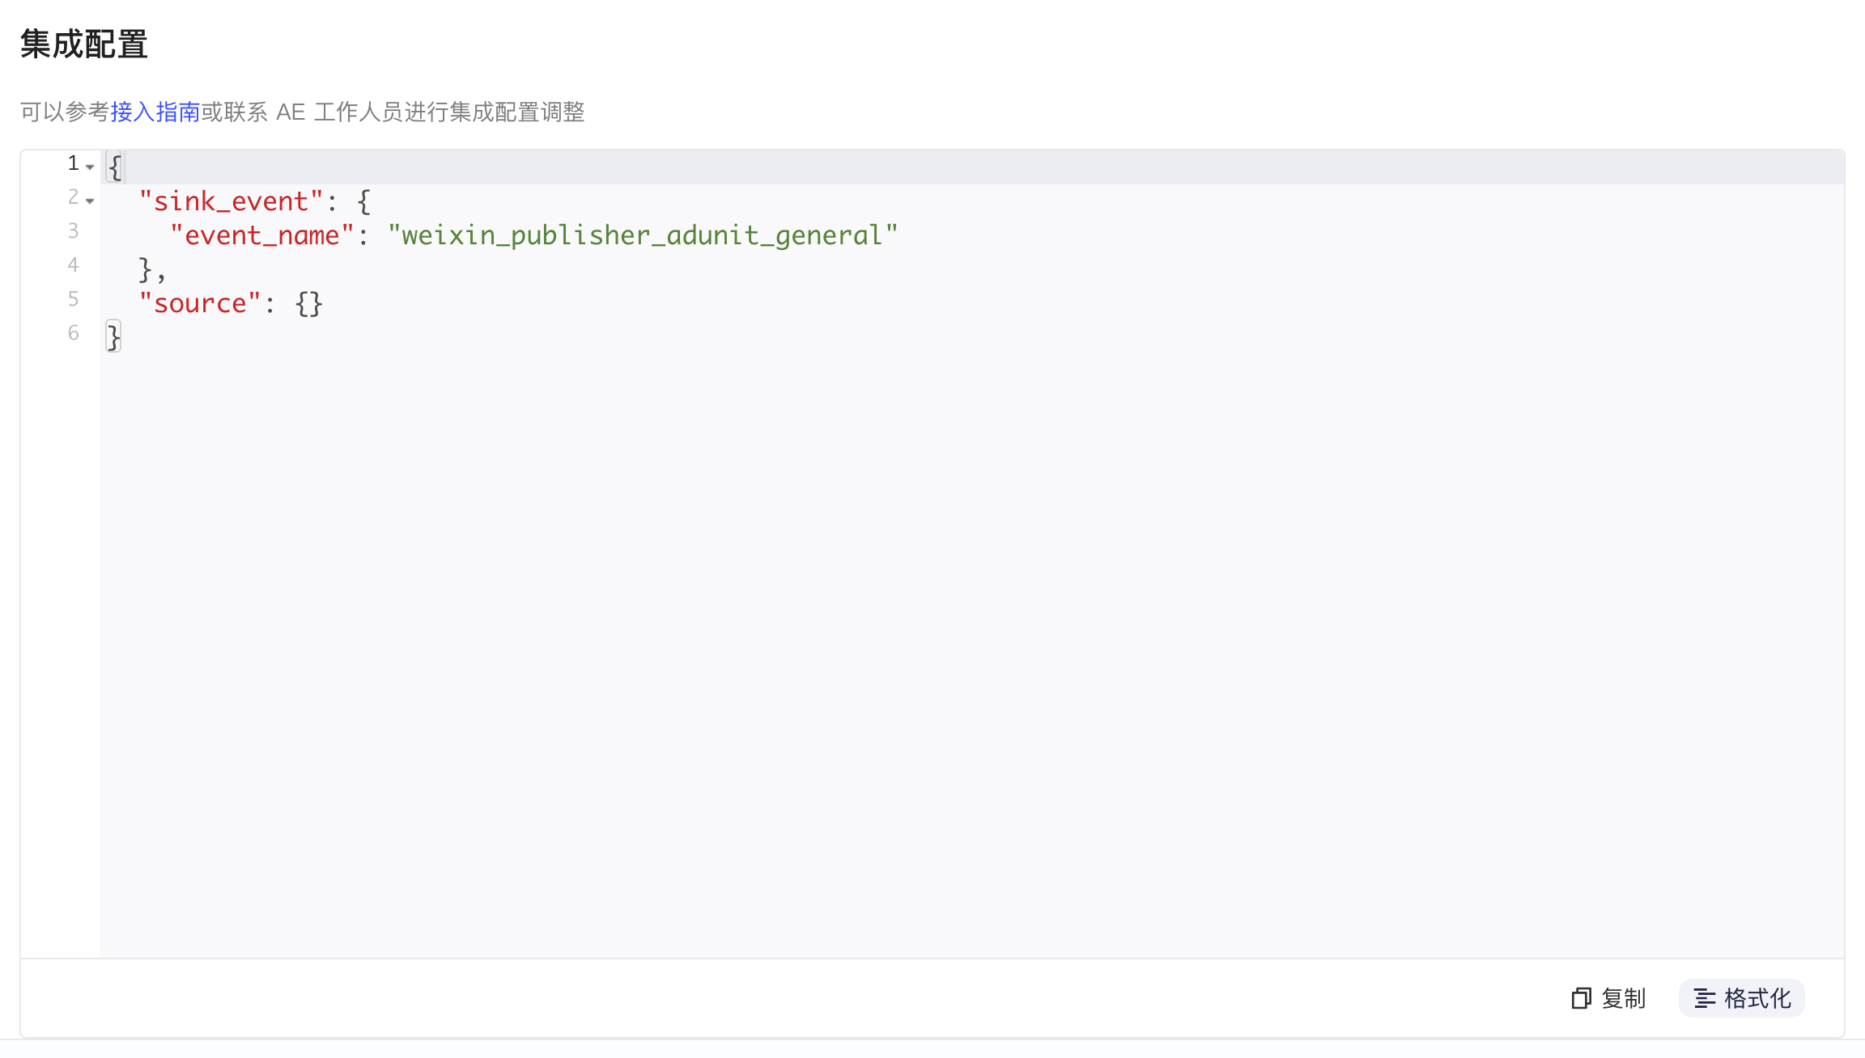This screenshot has width=1865, height=1058.
Task: Place cursor at closing brace on line 6
Action: (x=114, y=336)
